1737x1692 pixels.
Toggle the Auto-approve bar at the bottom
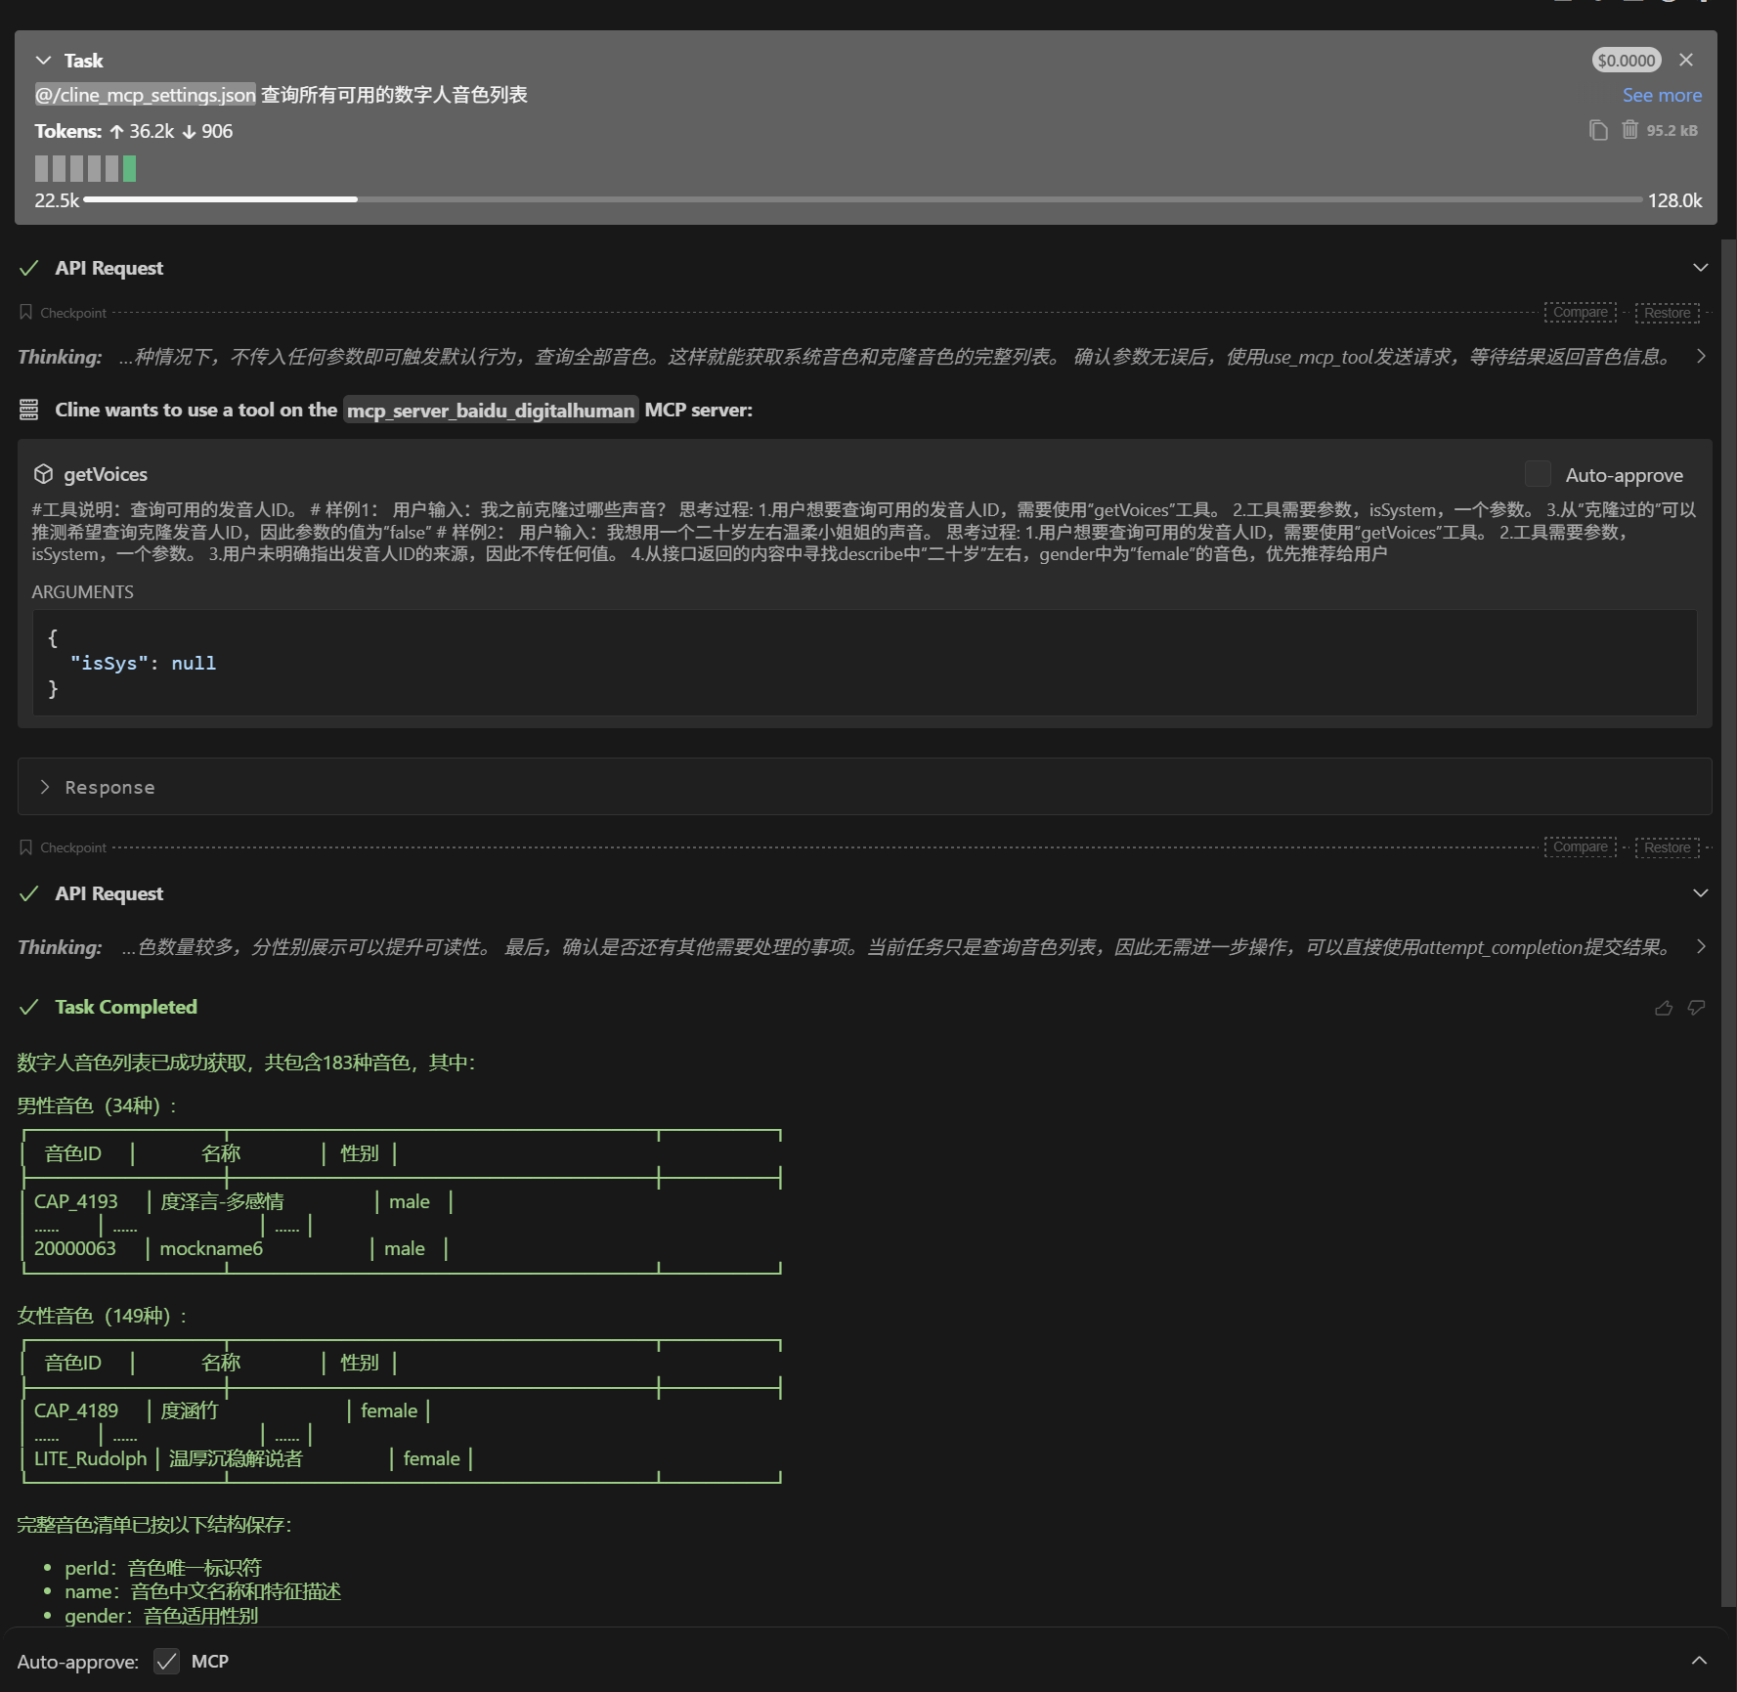tap(1701, 1661)
